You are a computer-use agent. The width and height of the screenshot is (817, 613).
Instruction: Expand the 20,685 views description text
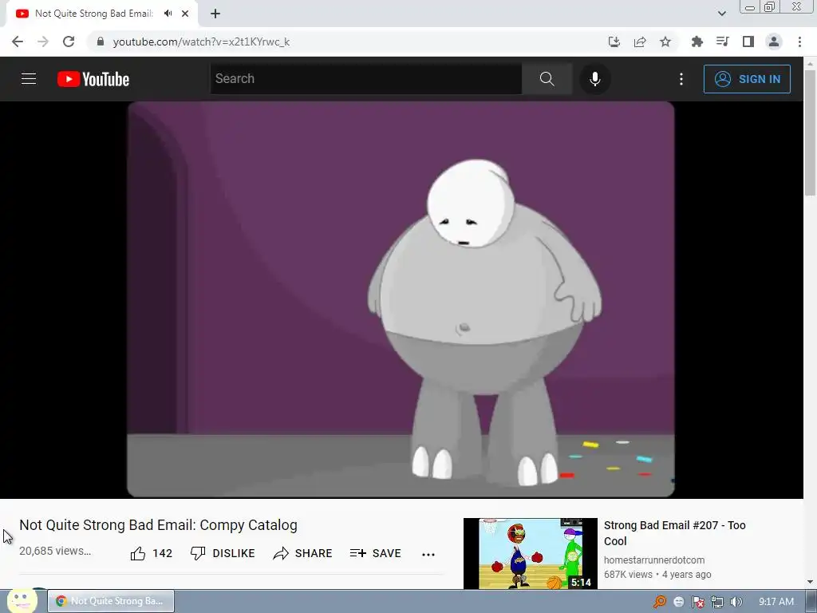coord(55,551)
